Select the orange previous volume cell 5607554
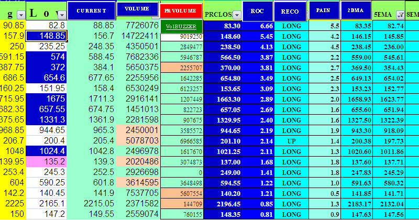Image resolution: width=419 pixels, height=220 pixels. coord(182,193)
